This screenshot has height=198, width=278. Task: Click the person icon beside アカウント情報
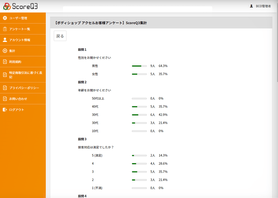[5, 40]
